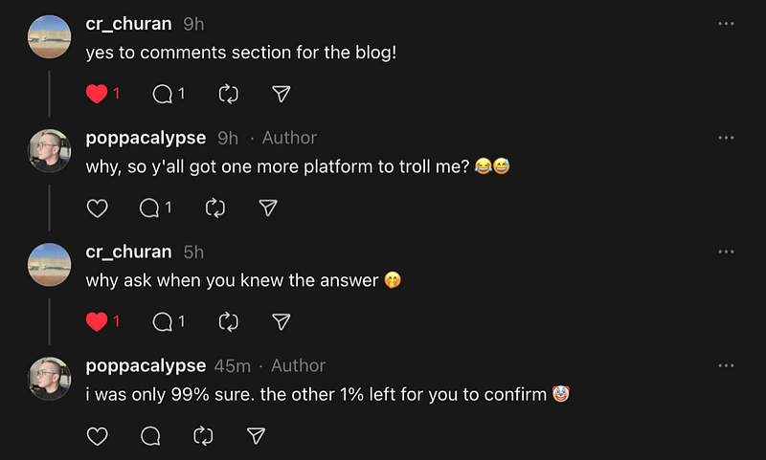Repost poppacalypse's troll me reply
The image size is (766, 460).
215,208
